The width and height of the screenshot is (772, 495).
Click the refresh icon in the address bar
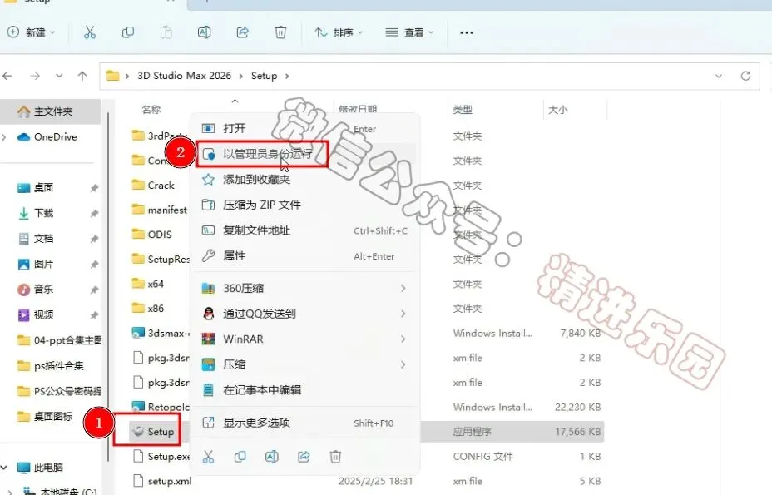[x=745, y=76]
